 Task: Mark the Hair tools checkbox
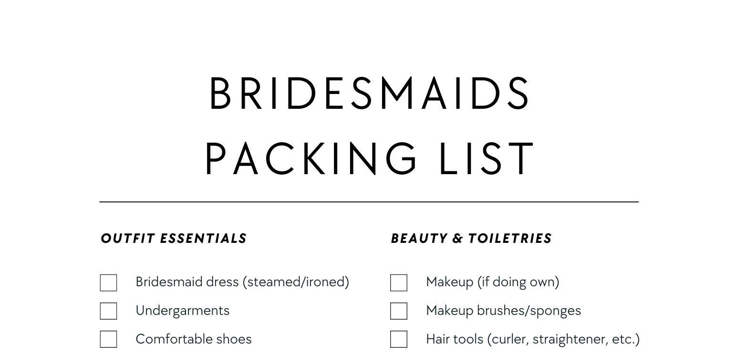pos(399,340)
